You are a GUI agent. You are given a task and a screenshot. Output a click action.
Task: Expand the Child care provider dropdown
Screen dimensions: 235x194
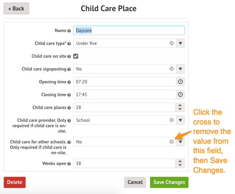(180, 120)
